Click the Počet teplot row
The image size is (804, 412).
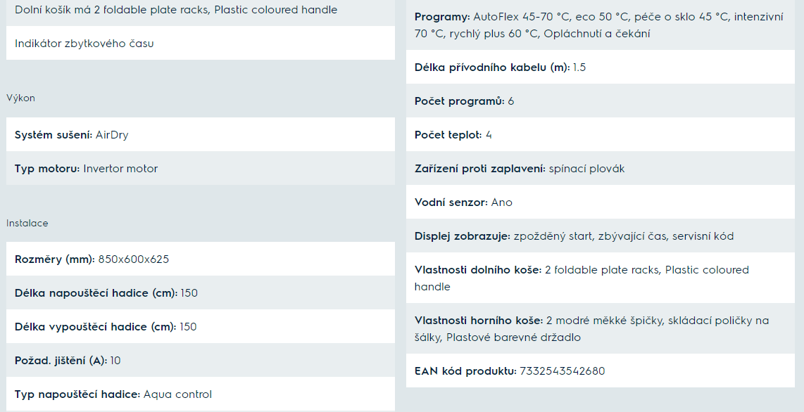[x=601, y=134]
